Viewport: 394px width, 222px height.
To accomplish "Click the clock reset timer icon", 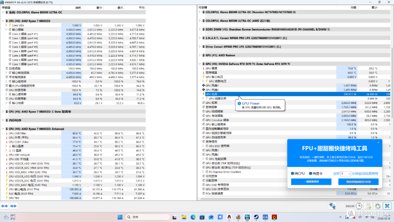I will click(x=359, y=206).
